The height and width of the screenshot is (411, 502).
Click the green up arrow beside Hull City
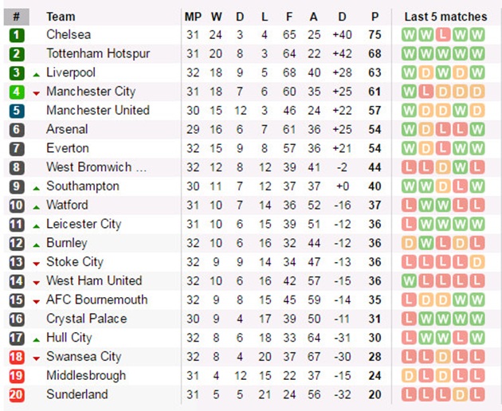coord(37,339)
